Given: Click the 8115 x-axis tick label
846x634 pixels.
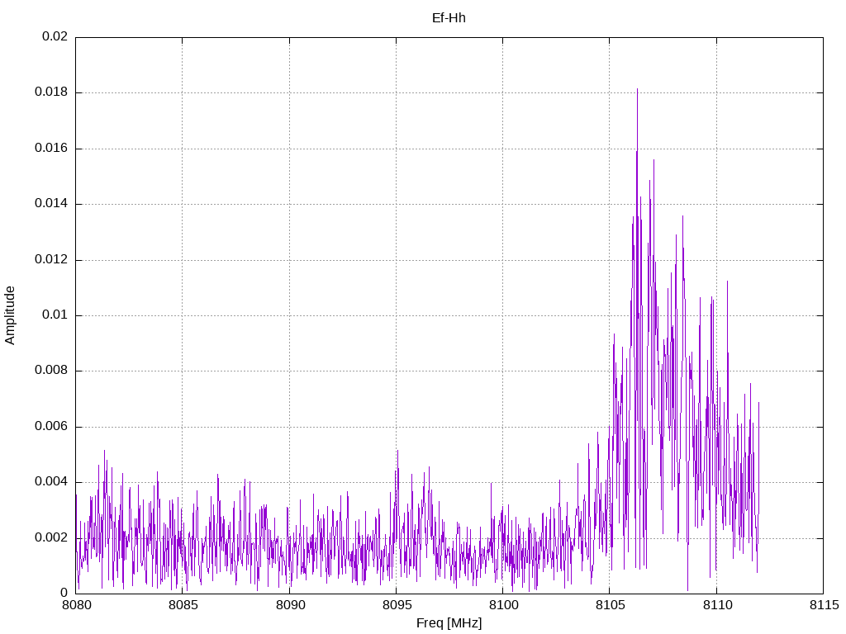Looking at the screenshot, I should pyautogui.click(x=824, y=605).
